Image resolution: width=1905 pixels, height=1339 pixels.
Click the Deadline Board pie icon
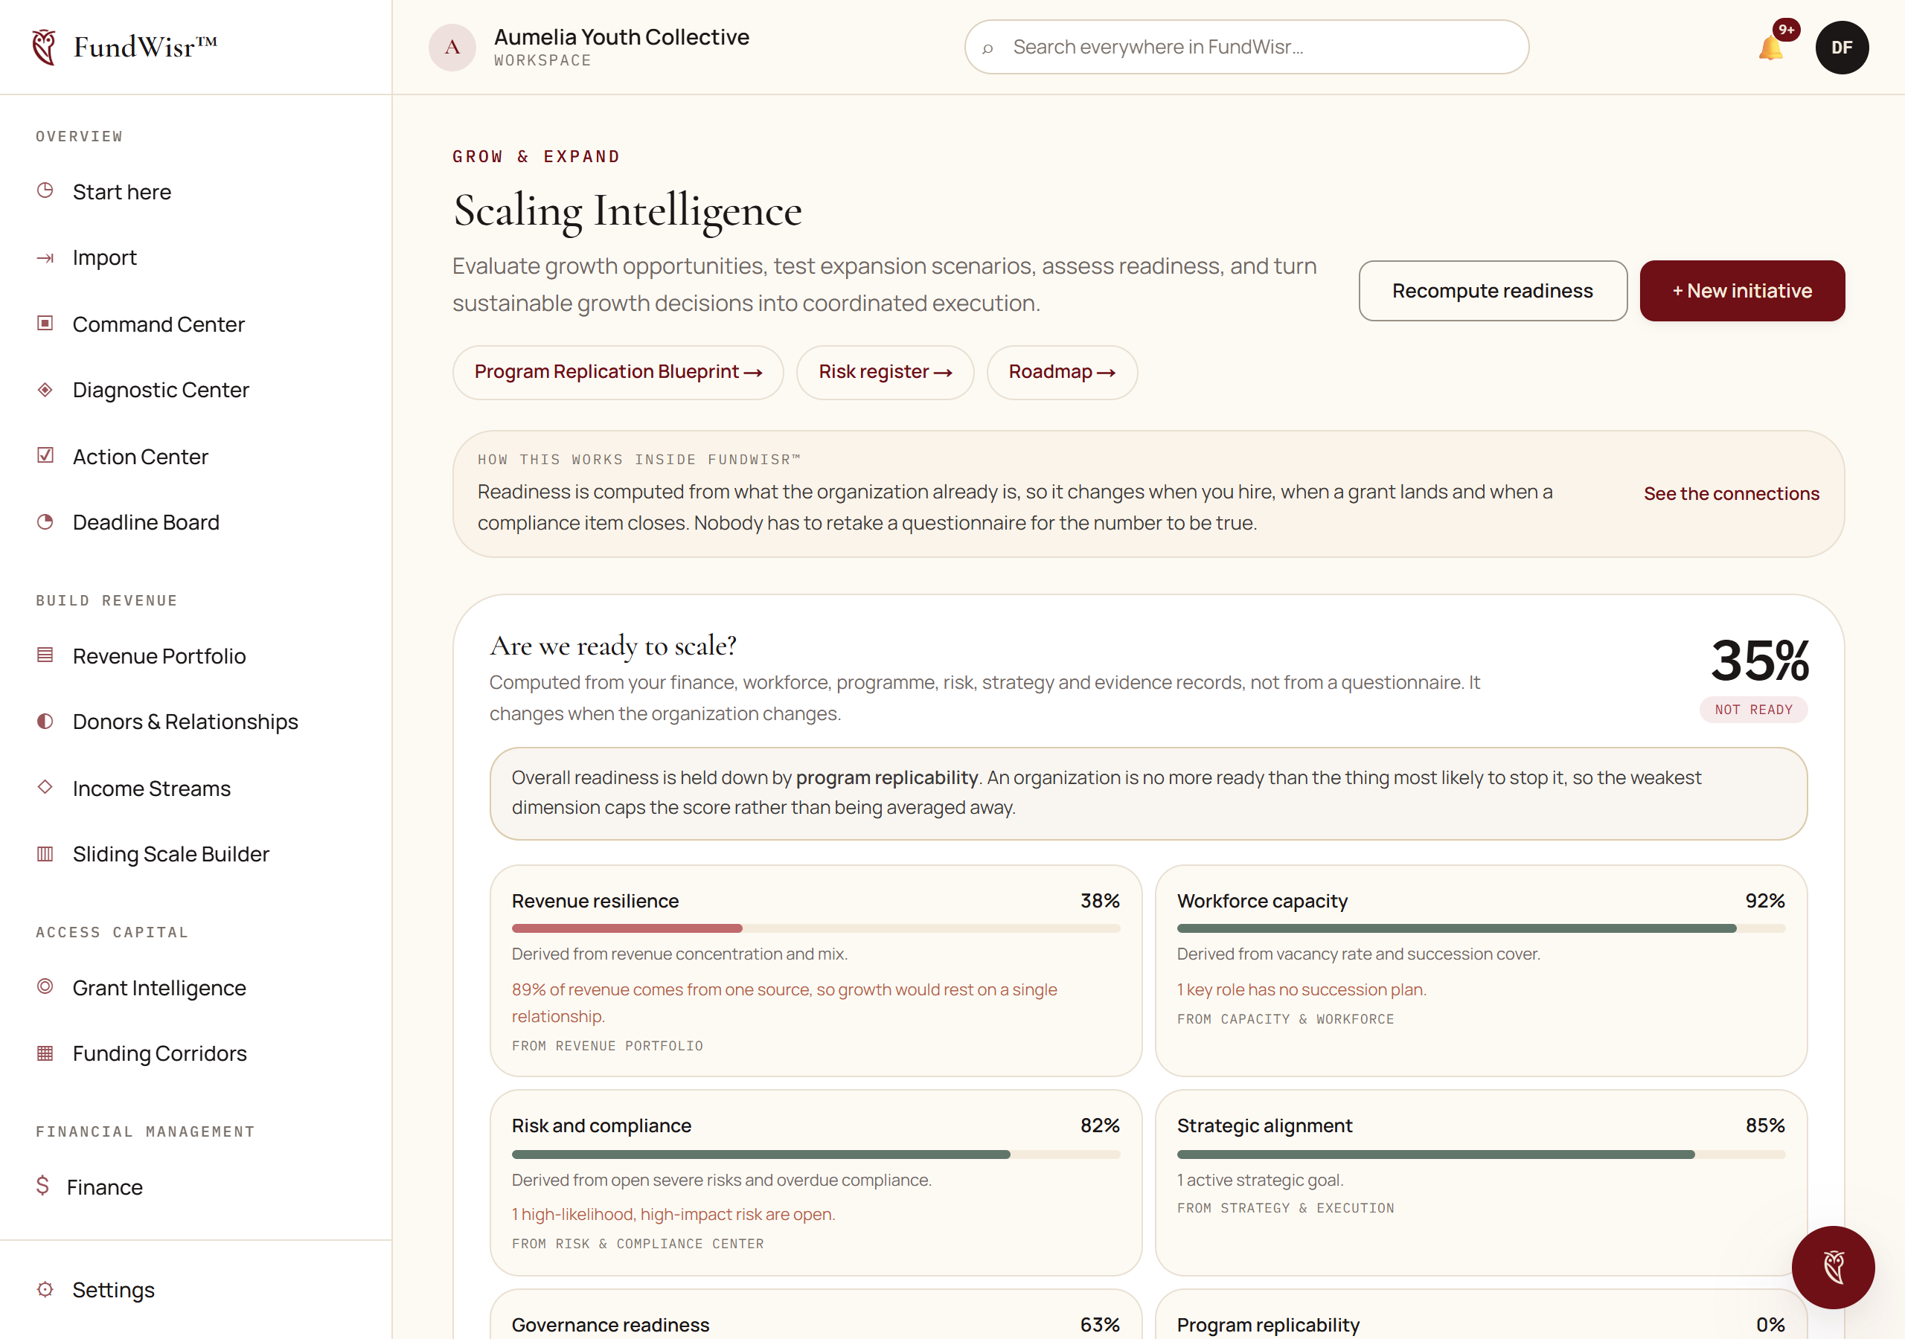pyautogui.click(x=45, y=521)
